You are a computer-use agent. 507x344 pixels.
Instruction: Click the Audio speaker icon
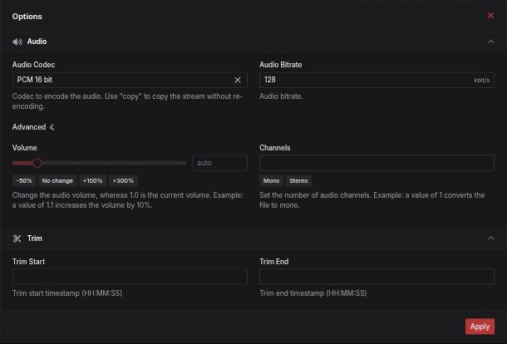(17, 42)
